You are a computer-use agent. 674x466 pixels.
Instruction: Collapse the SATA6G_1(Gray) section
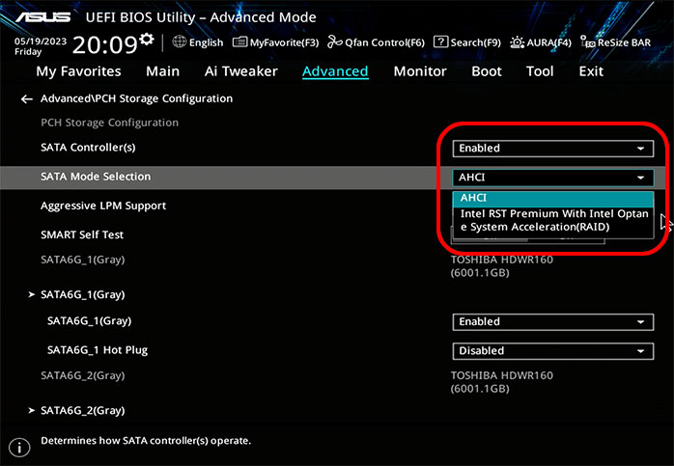click(x=82, y=294)
